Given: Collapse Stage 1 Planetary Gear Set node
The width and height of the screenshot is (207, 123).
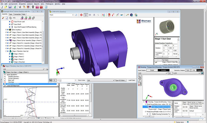Looking at the screenshot, I should 6,51.
